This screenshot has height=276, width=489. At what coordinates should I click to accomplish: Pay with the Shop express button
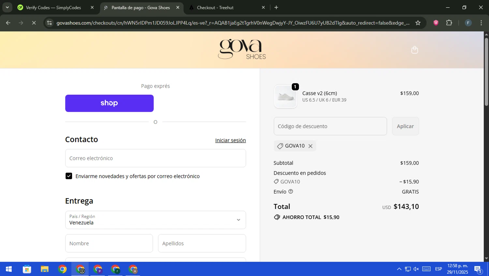coord(109,103)
